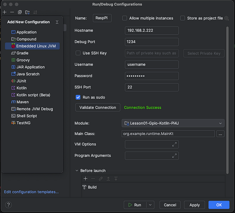235x213 pixels.
Task: Collapse the Before launch section
Action: pyautogui.click(x=77, y=171)
